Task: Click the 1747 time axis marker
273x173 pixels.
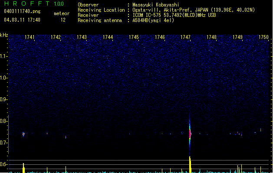Action: click(x=185, y=37)
